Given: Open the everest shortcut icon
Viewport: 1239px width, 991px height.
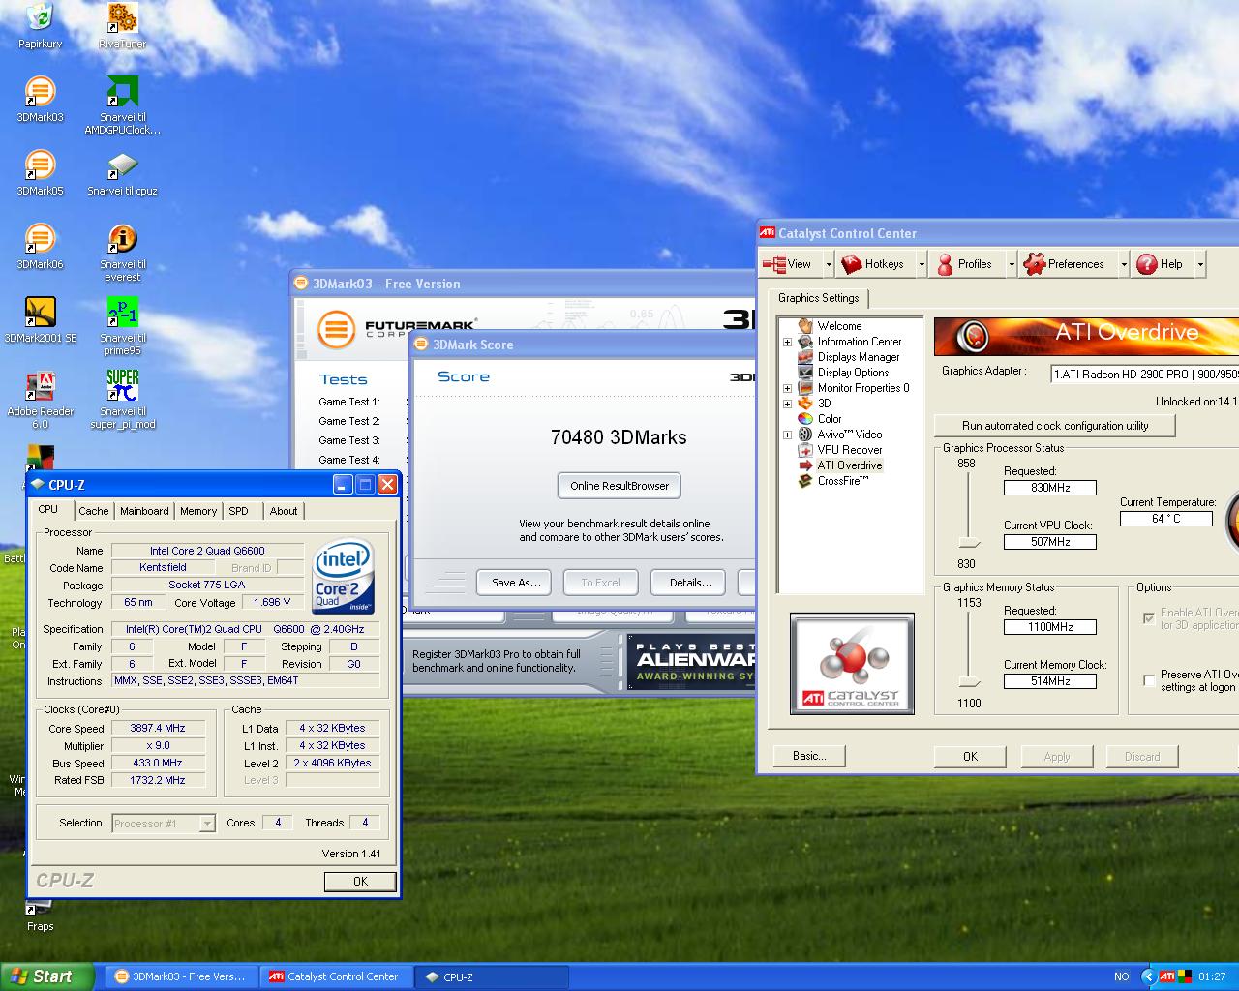Looking at the screenshot, I should click(x=123, y=253).
